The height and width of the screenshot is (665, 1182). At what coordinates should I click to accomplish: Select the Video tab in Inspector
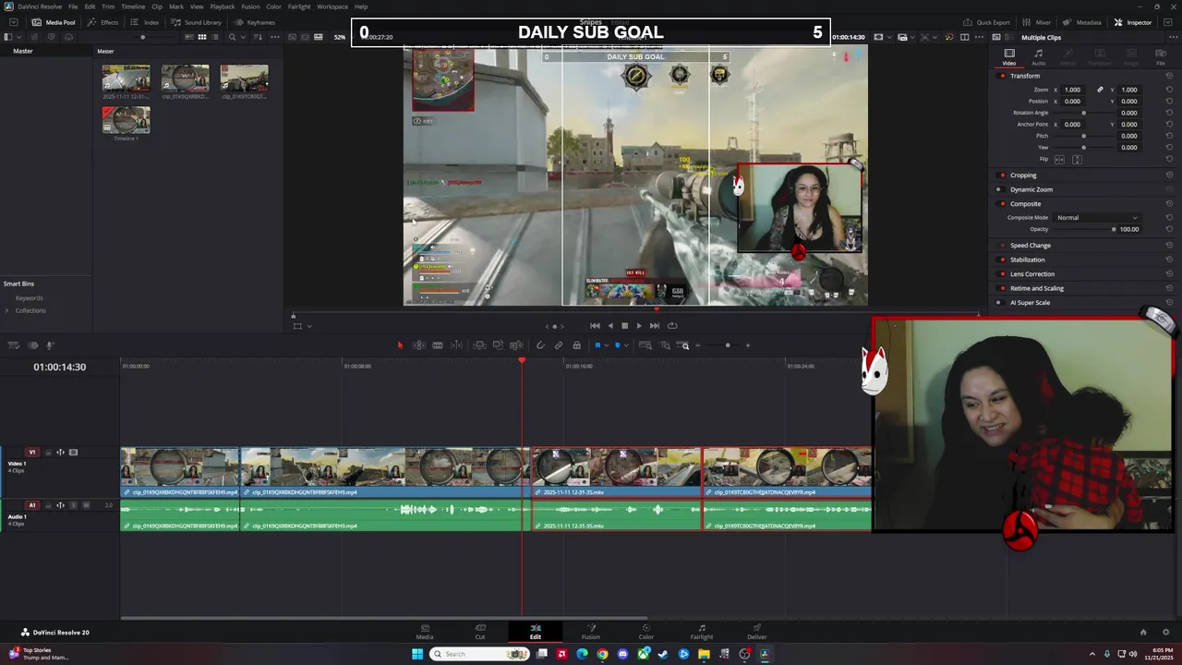click(x=1009, y=57)
